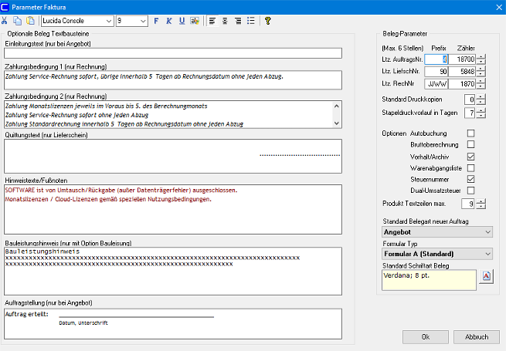The height and width of the screenshot is (351, 506).
Task: Increase the Lfz. AuftragsNr. counter
Action: pos(481,57)
